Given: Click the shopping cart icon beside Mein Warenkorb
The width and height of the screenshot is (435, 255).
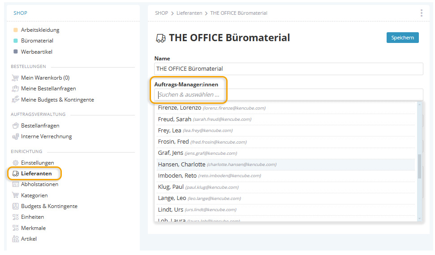Looking at the screenshot, I should 15,78.
